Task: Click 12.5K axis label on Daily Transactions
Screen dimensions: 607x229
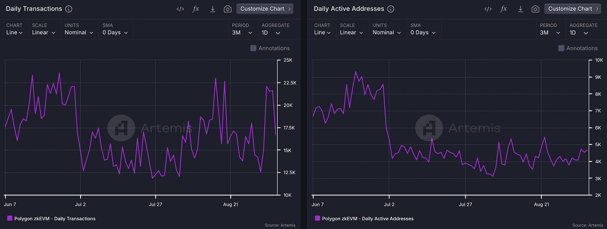Action: coord(290,172)
